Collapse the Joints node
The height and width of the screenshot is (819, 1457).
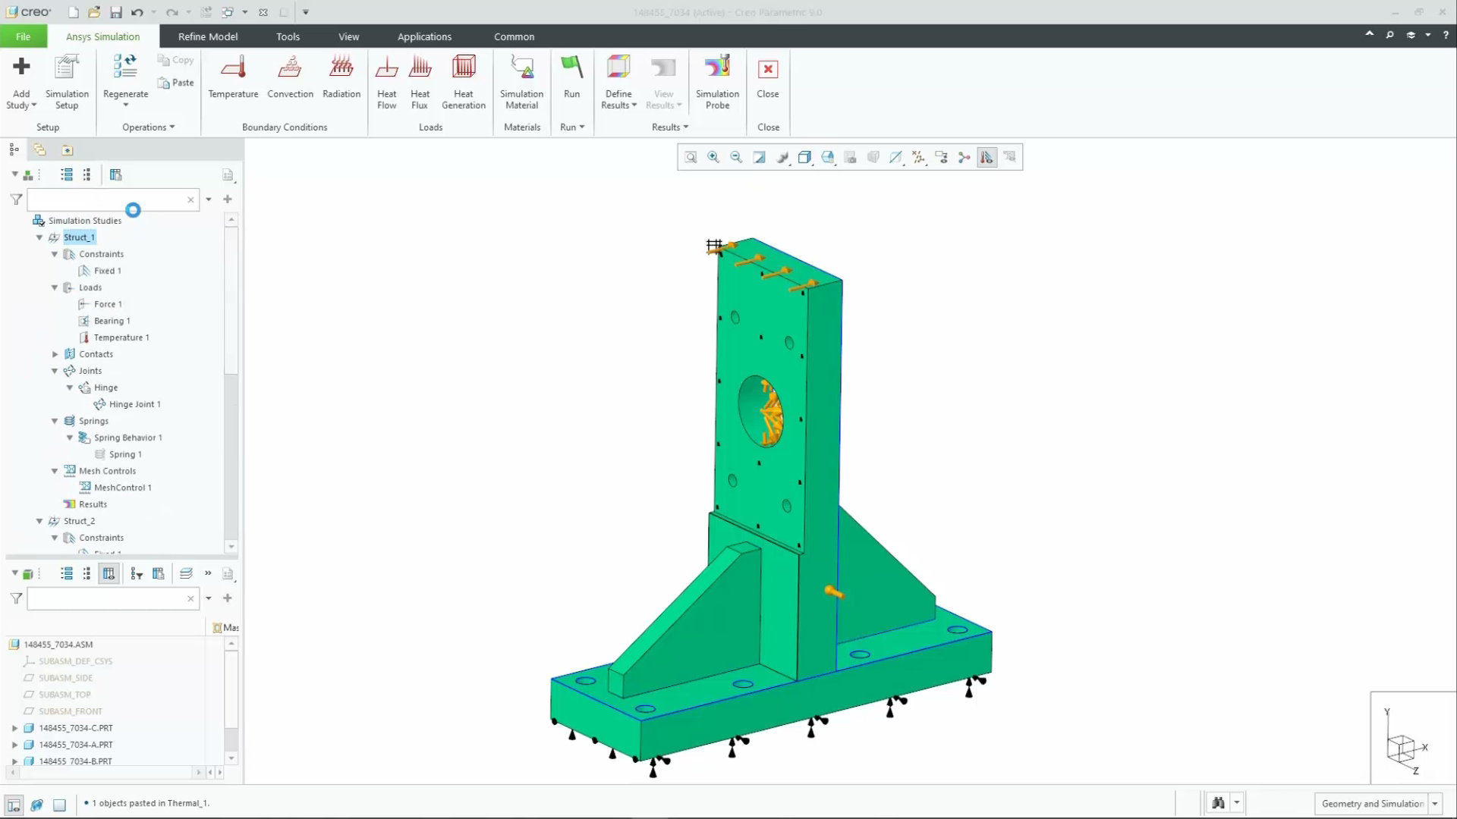point(55,371)
